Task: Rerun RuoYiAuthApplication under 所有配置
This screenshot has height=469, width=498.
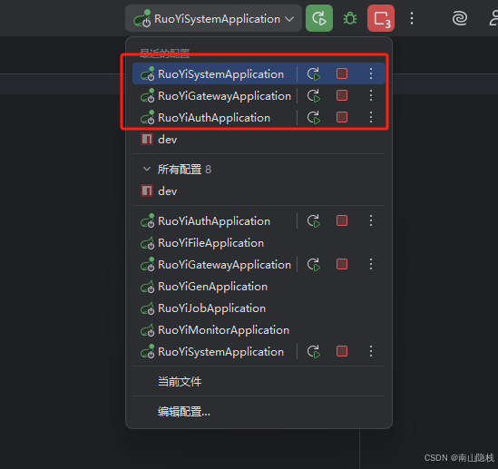Action: pyautogui.click(x=314, y=221)
